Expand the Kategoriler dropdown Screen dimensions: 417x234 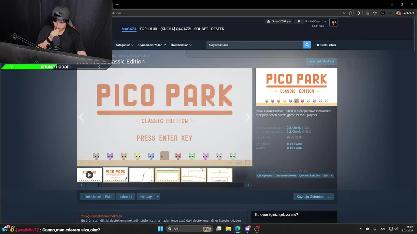coord(124,45)
